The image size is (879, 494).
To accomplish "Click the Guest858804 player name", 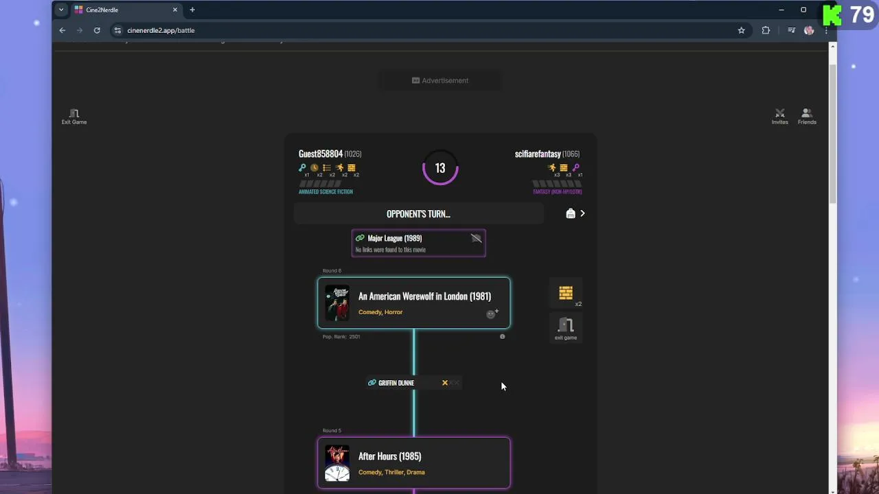I will tap(321, 154).
